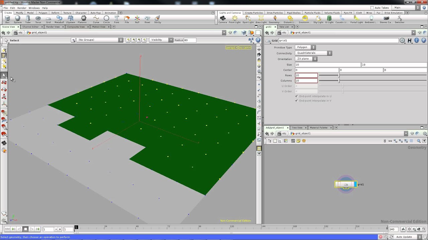428x240 pixels.
Task: Open Primitive Type Polygon dropdown
Action: [x=305, y=47]
